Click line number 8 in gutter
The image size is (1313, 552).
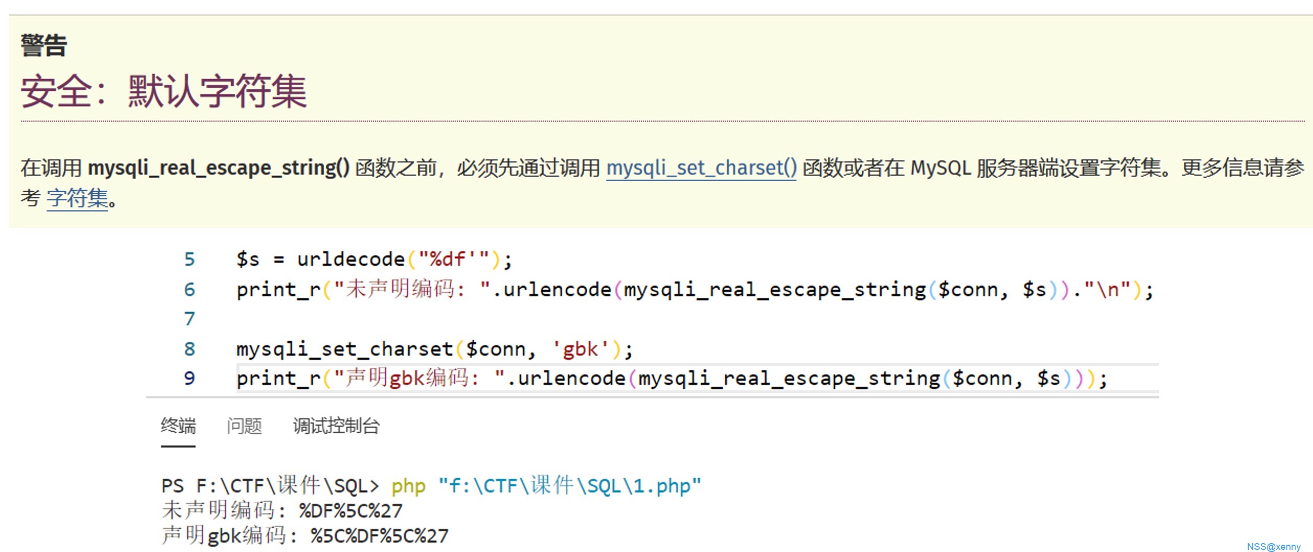coord(189,349)
